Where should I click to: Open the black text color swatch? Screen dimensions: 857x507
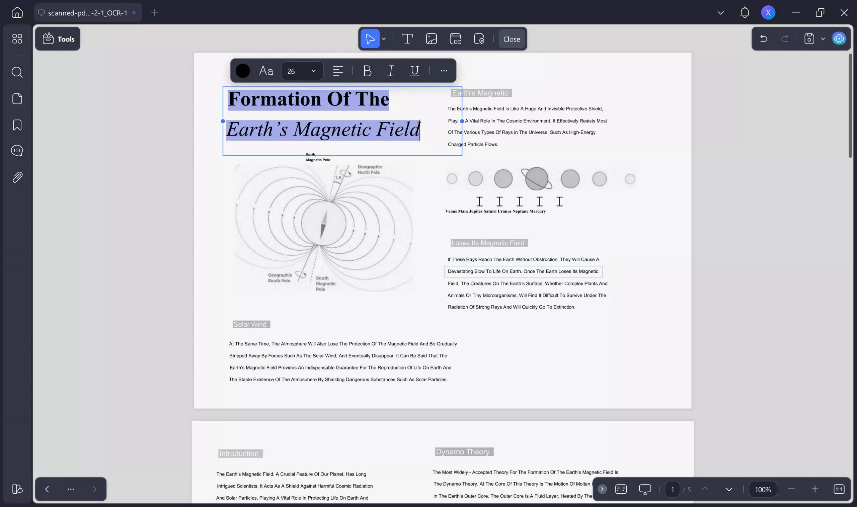[243, 71]
